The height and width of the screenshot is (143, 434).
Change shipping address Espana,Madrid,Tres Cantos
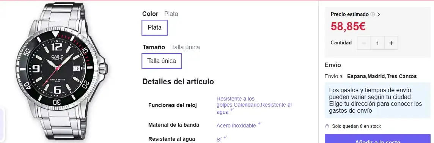point(382,76)
